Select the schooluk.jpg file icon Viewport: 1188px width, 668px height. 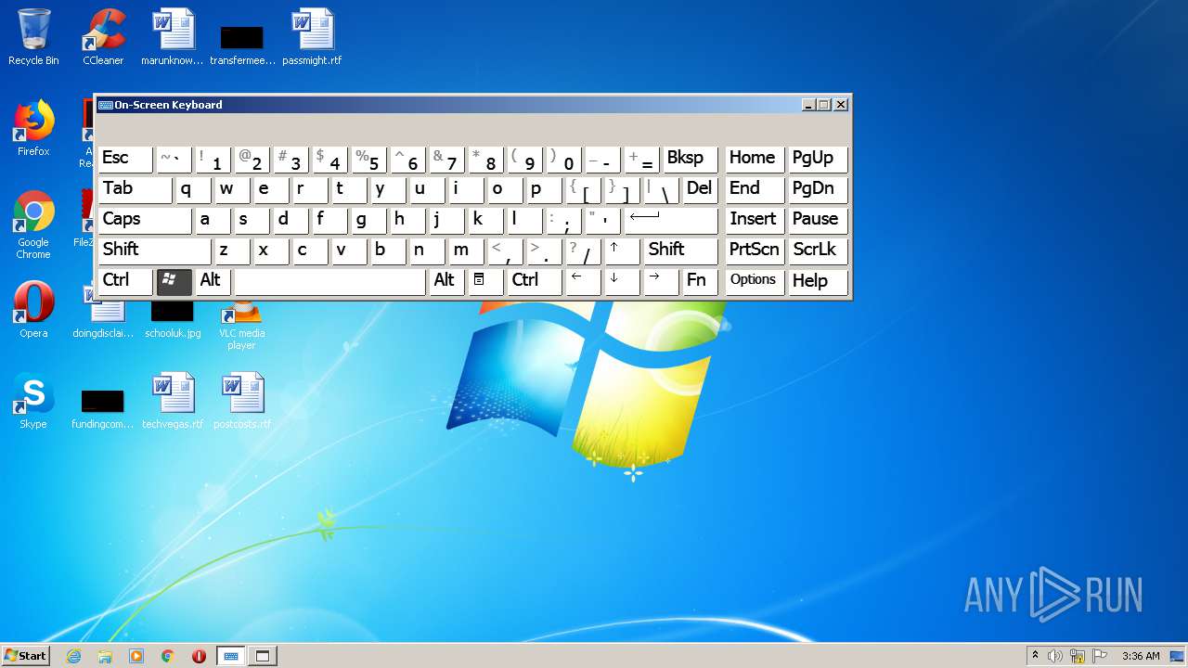pos(173,320)
